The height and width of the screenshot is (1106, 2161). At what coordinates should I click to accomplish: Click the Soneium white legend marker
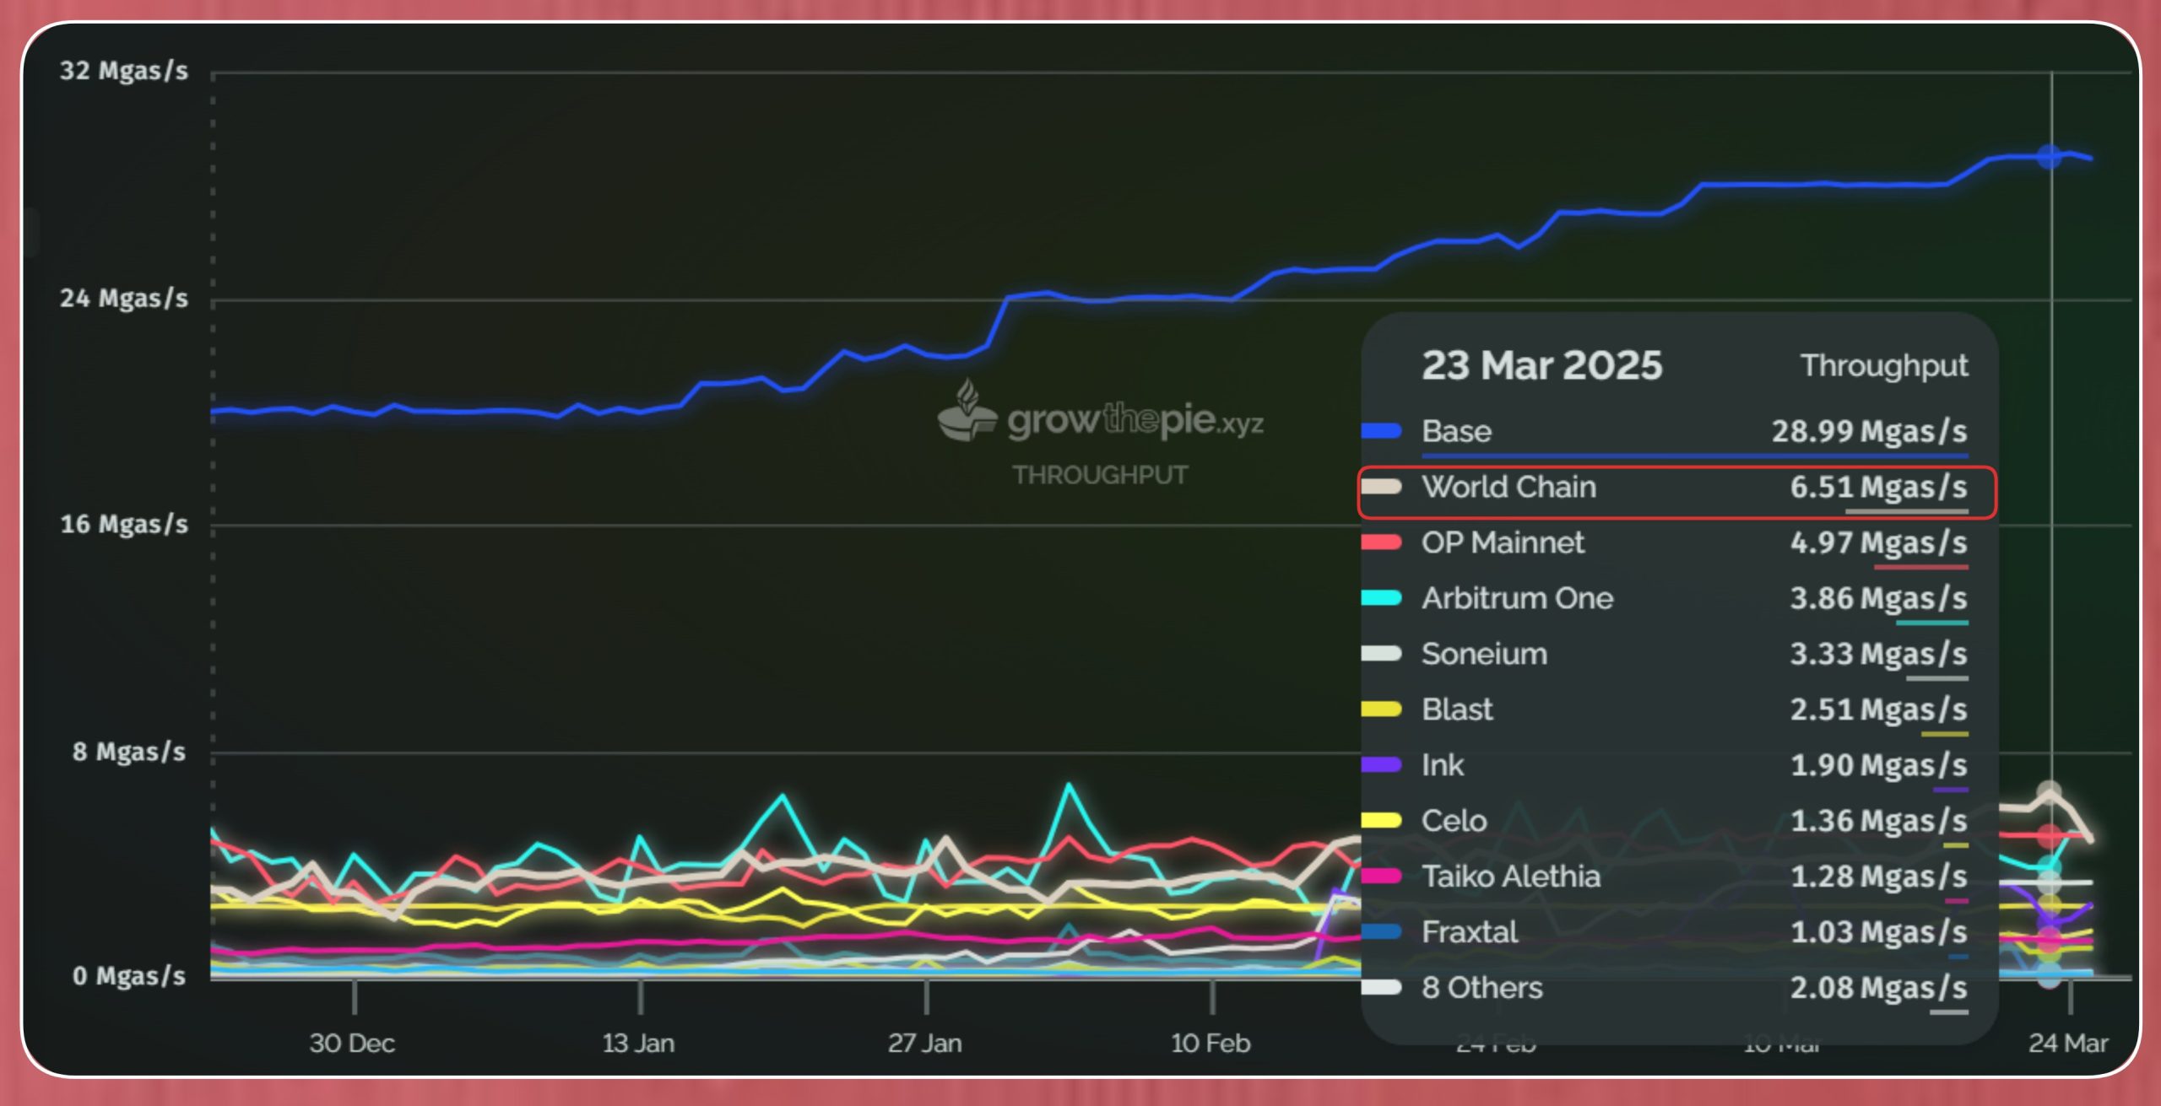pyautogui.click(x=1381, y=654)
